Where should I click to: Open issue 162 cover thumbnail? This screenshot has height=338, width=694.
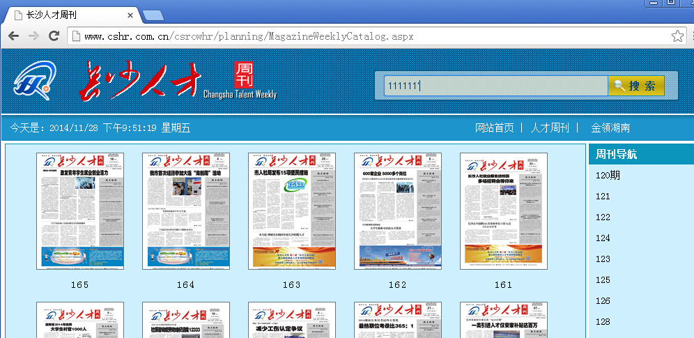tap(397, 211)
